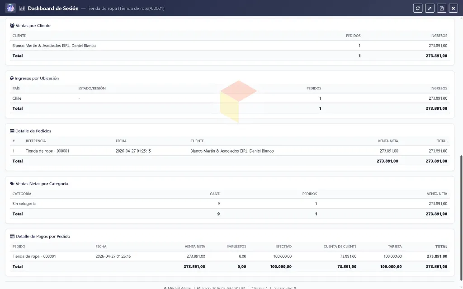Viewport: 463px width, 289px height.
Task: Click the Total income value in Ingresos por Ubicación
Action: tap(436, 108)
